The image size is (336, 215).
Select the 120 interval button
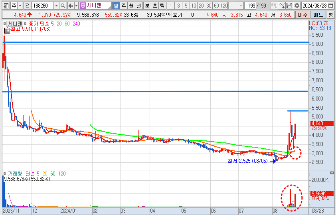[x=224, y=6]
